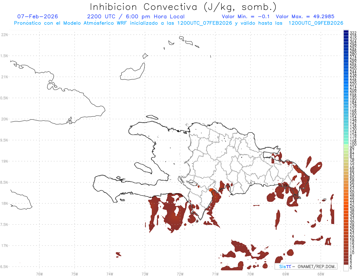Click the "Valor Max. = 49.2985" text
The width and height of the screenshot is (360, 278).
[x=305, y=16]
